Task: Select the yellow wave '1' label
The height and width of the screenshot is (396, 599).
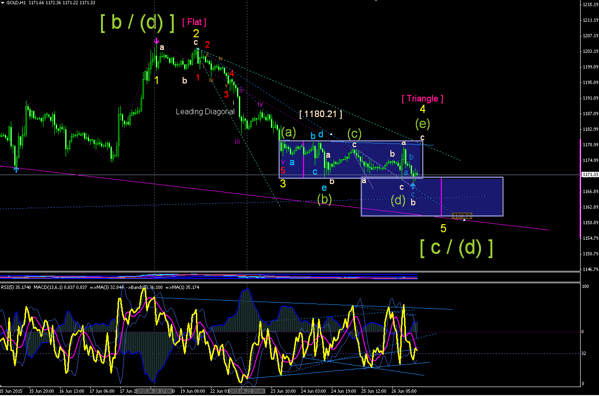Action: [156, 80]
